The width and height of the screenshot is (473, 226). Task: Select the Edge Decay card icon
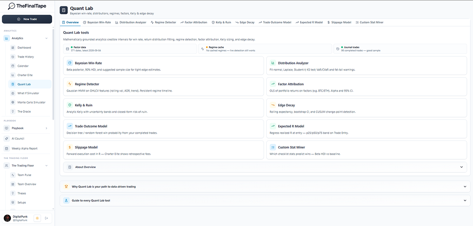(273, 105)
